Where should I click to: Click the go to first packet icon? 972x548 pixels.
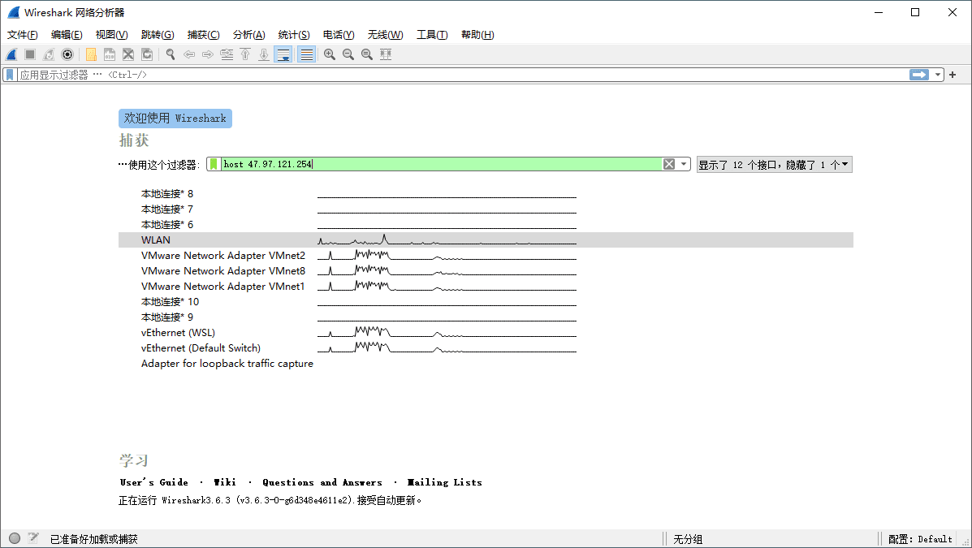coord(245,54)
